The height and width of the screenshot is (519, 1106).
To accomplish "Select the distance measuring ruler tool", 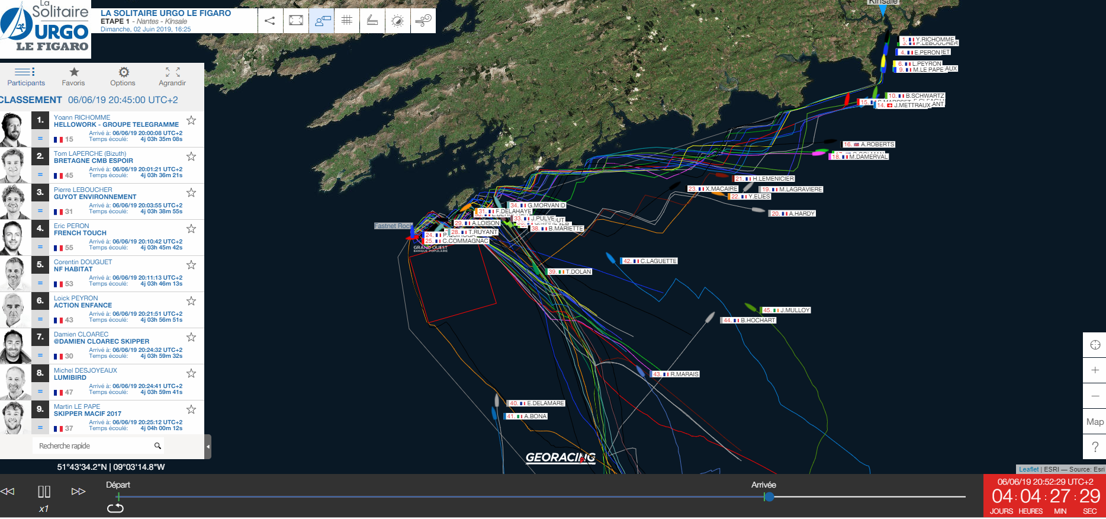I will 372,21.
